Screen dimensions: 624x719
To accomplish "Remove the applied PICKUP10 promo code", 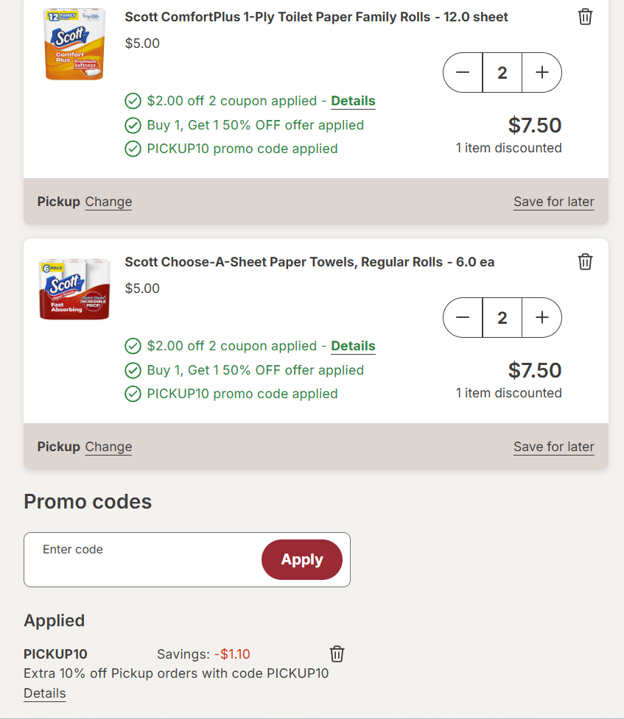I will (337, 654).
